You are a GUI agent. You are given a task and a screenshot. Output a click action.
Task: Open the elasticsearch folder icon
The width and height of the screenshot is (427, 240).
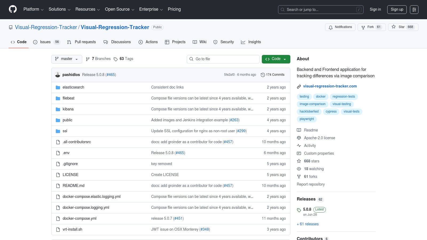click(x=58, y=87)
